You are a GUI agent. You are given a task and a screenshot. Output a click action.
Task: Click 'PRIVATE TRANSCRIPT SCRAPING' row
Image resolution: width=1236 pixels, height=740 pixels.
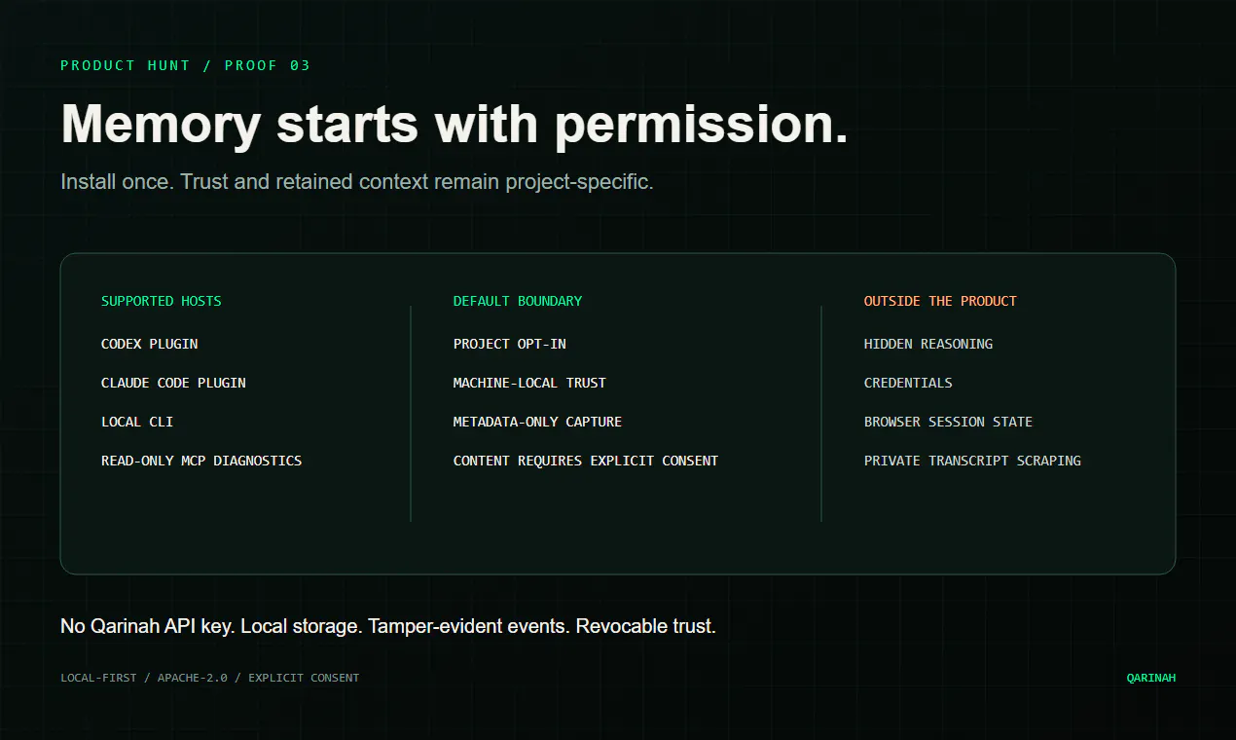[972, 461]
